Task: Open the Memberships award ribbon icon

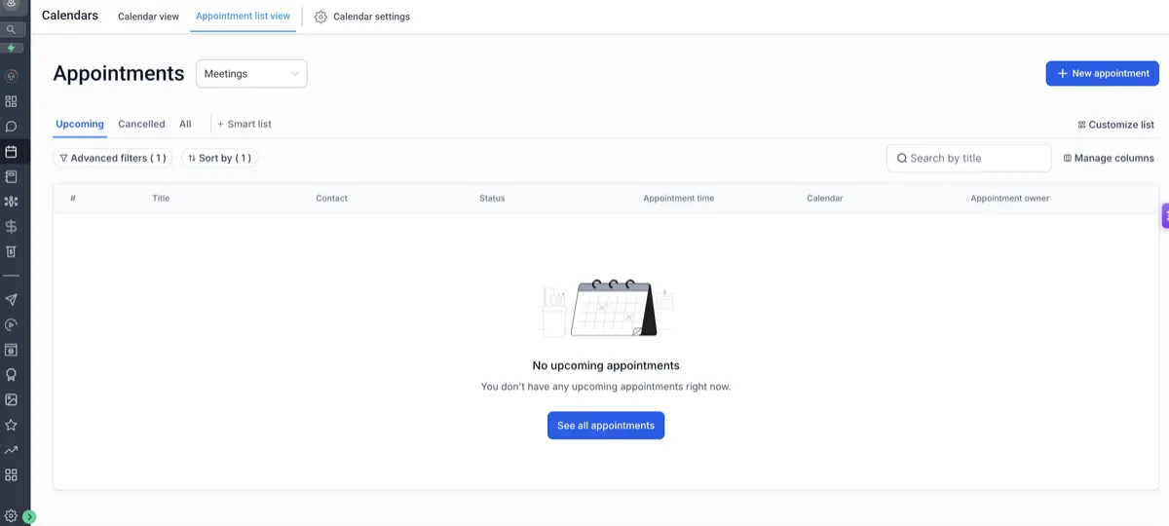Action: pos(12,374)
